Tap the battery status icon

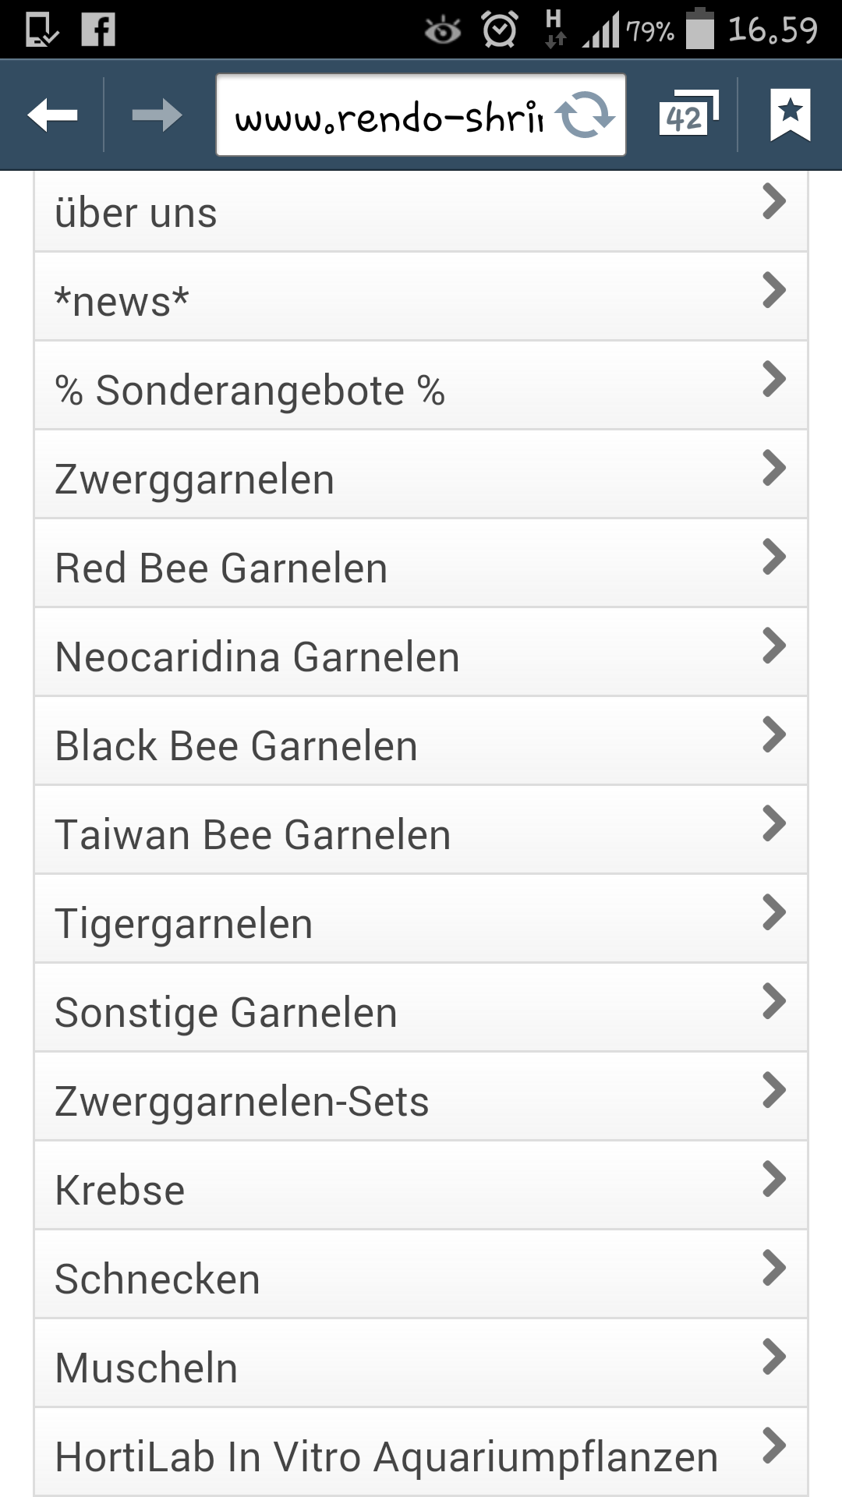tap(699, 30)
